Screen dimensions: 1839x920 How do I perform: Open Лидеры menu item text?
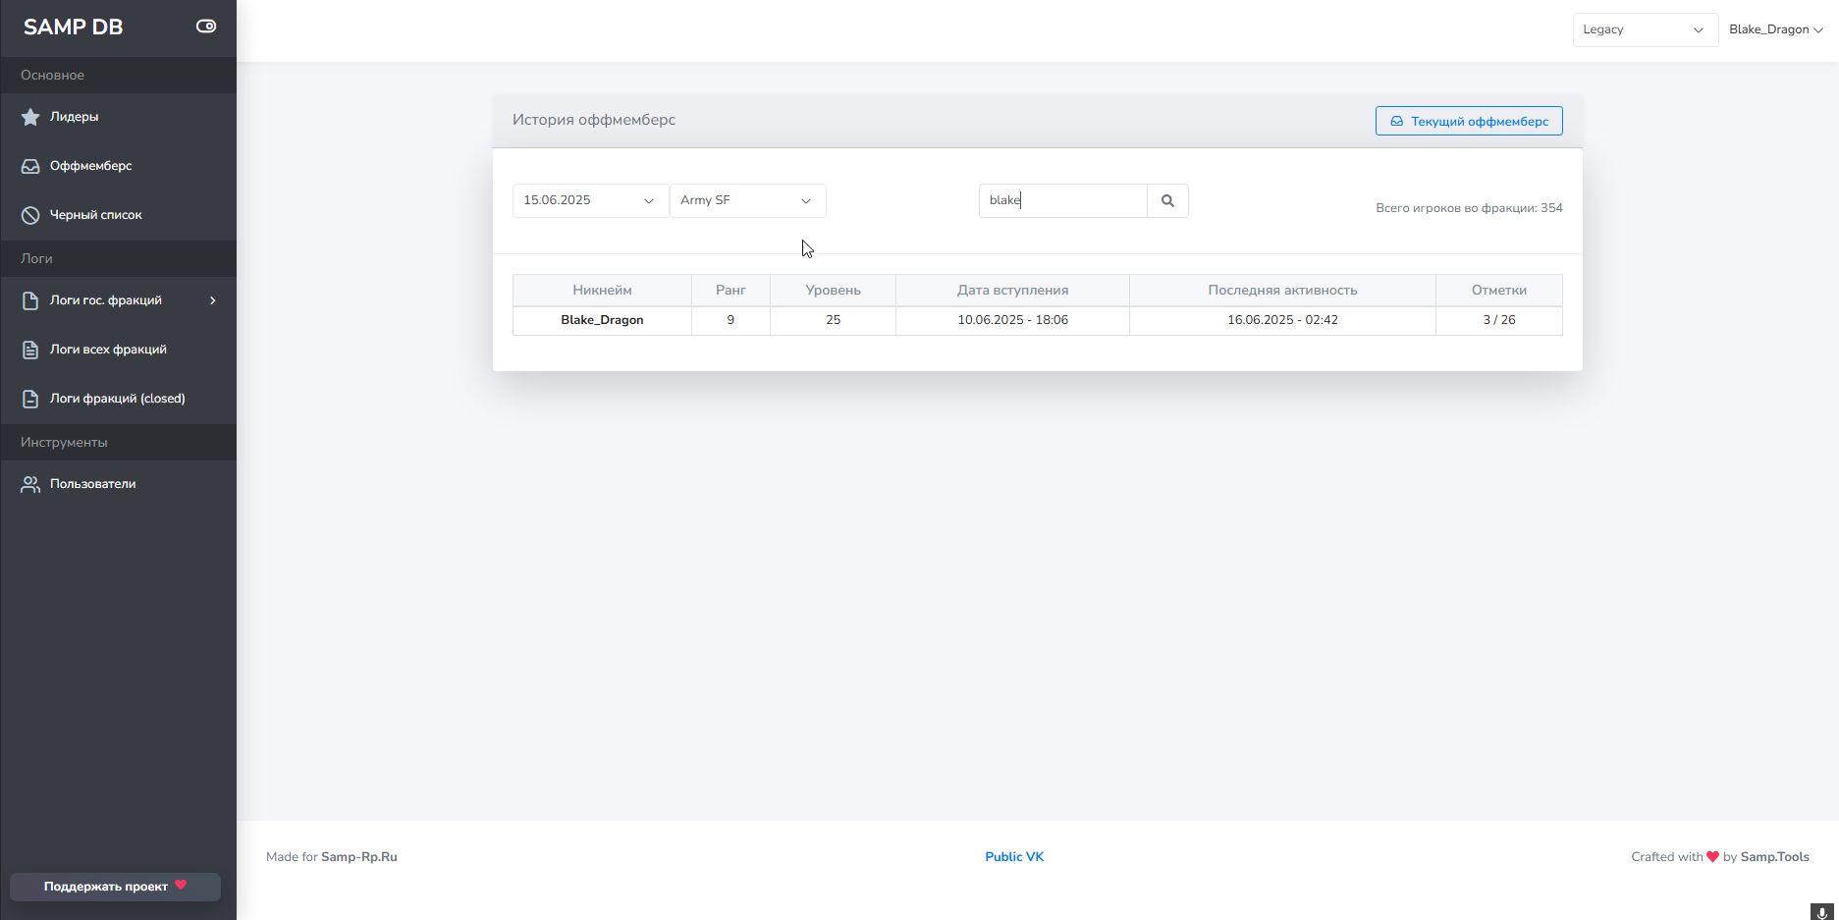click(x=74, y=117)
